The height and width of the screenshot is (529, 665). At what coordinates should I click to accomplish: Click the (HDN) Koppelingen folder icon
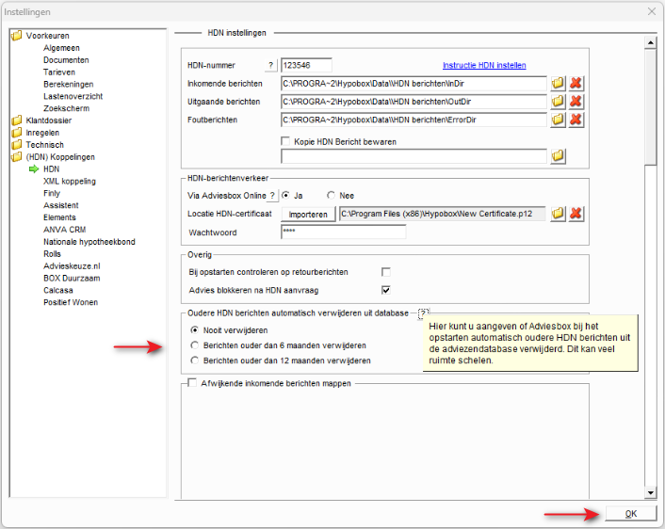click(17, 157)
